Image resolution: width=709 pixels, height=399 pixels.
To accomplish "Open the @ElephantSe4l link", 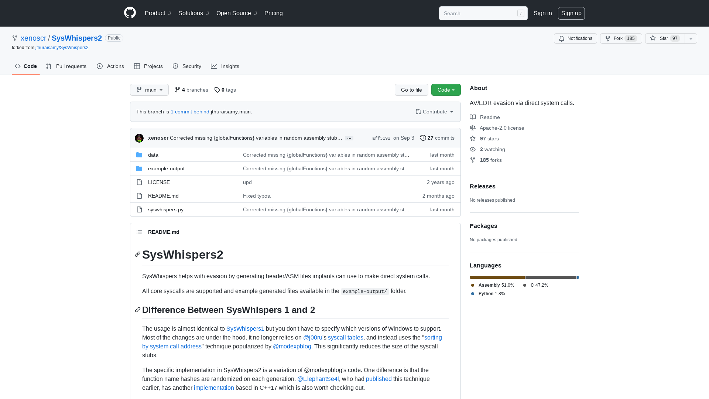I will pyautogui.click(x=318, y=379).
